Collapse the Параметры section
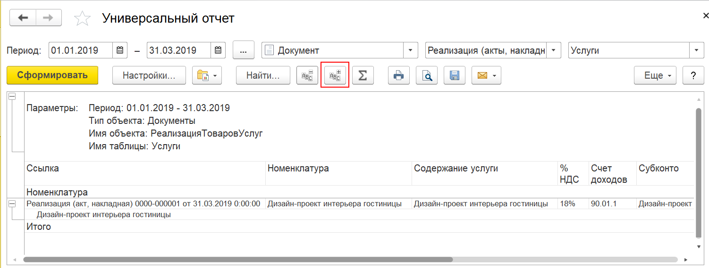The height and width of the screenshot is (268, 709). coord(12,96)
